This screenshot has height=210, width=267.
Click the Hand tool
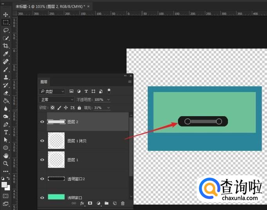coord(6,156)
